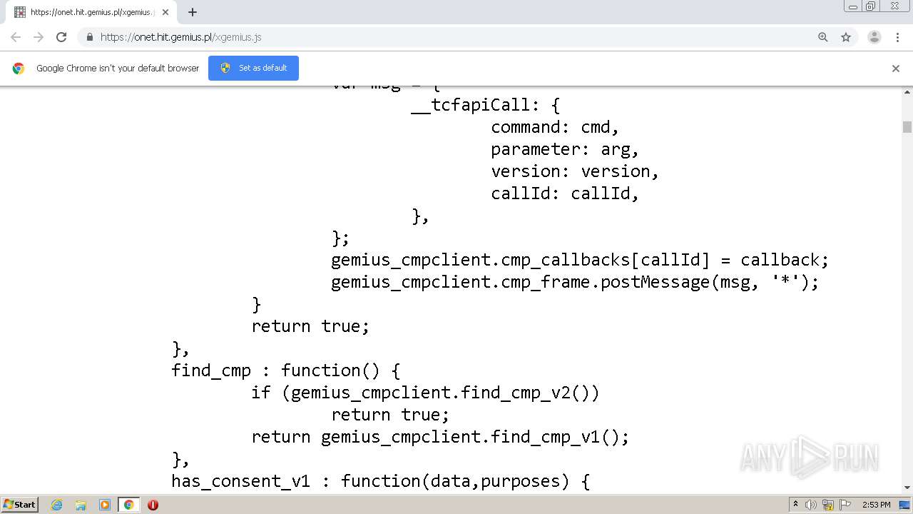Open the zoom magnifier in address bar
This screenshot has height=514, width=913.
823,37
